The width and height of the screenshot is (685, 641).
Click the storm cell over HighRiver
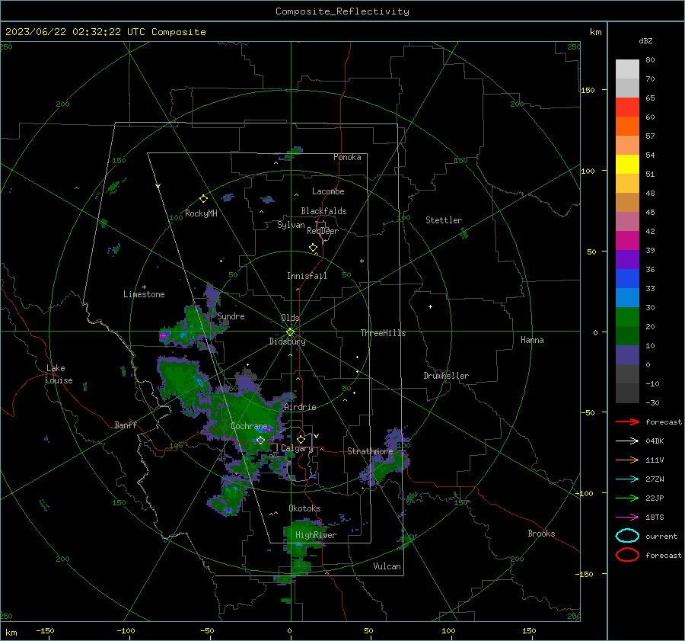[304, 537]
